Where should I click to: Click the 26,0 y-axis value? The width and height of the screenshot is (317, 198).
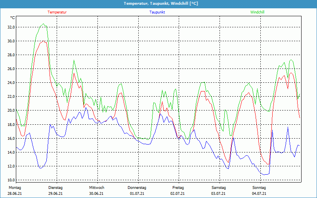[11, 69]
